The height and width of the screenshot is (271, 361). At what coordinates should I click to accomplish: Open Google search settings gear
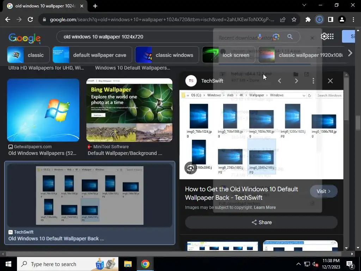[x=324, y=36]
